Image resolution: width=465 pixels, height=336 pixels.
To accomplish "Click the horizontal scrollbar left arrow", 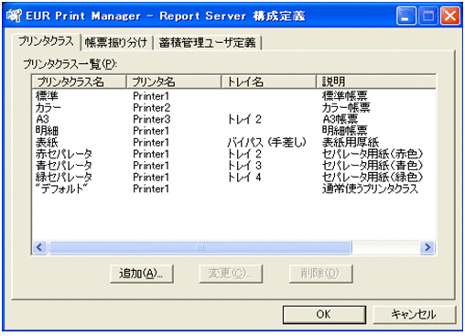I will tap(40, 247).
